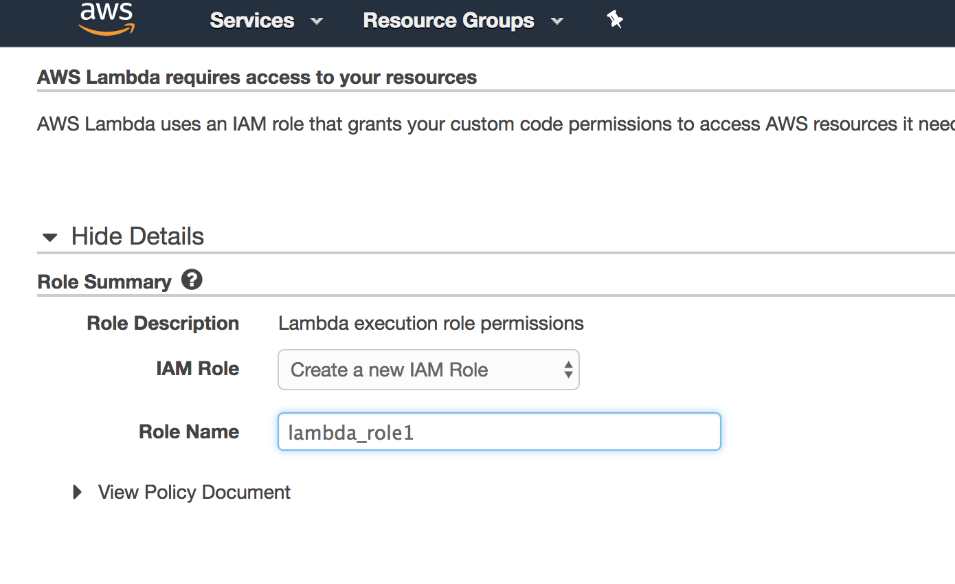The height and width of the screenshot is (584, 955).
Task: Click the AWS Lambda requires access heading
Action: coord(257,77)
